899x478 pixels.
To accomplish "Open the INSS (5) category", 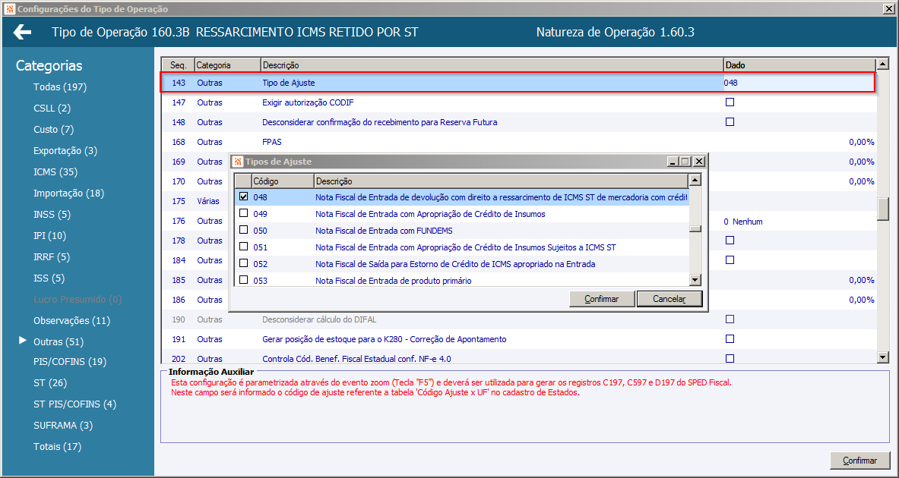I will 52,214.
